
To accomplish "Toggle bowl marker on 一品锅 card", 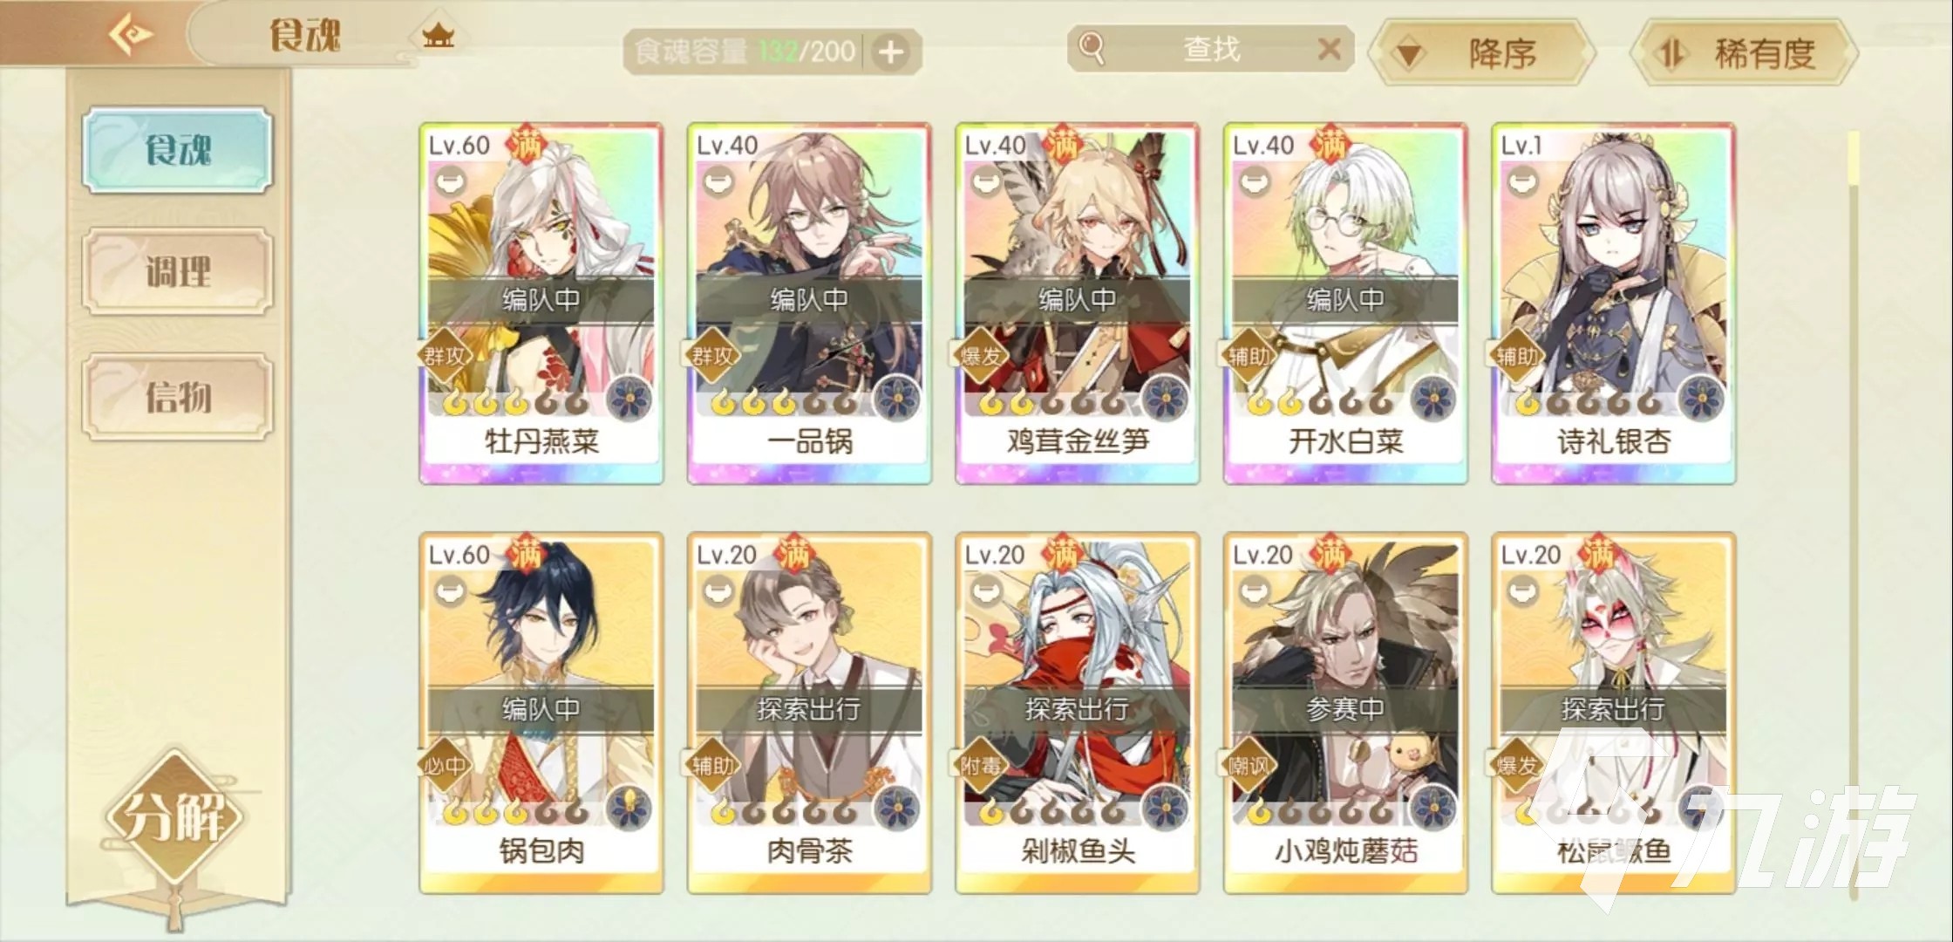I will tap(718, 182).
